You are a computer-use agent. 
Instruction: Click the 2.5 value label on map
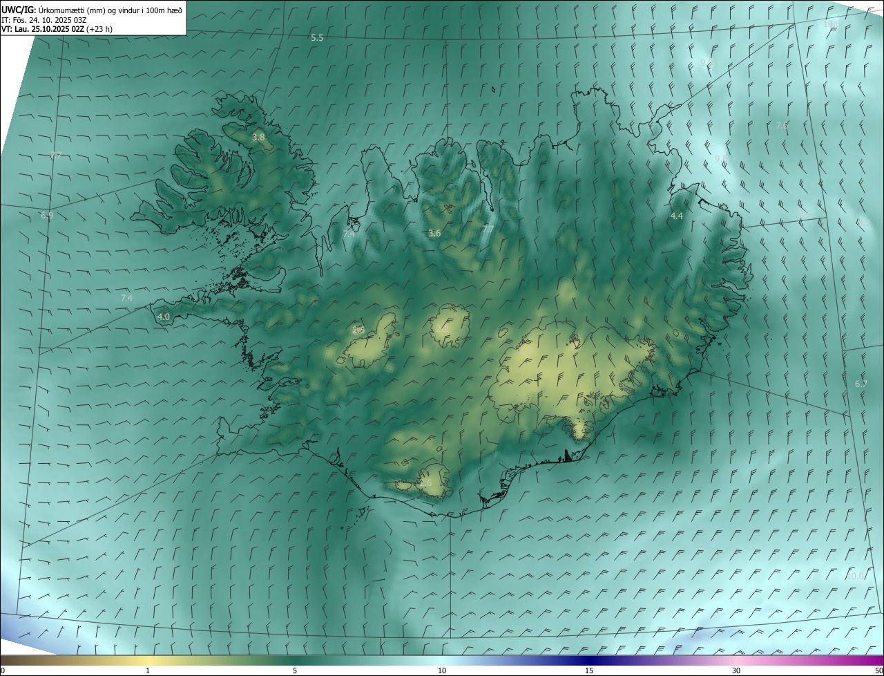point(358,330)
